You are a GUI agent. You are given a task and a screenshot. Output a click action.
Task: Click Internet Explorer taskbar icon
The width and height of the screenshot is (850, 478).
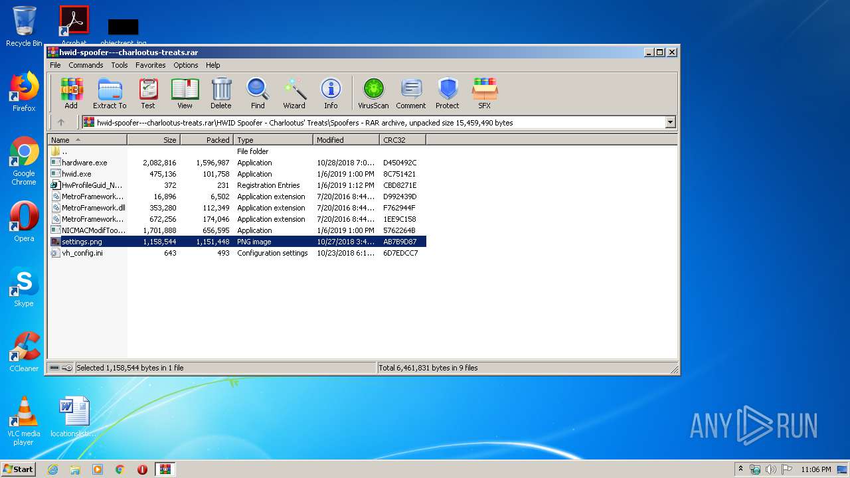pyautogui.click(x=52, y=469)
